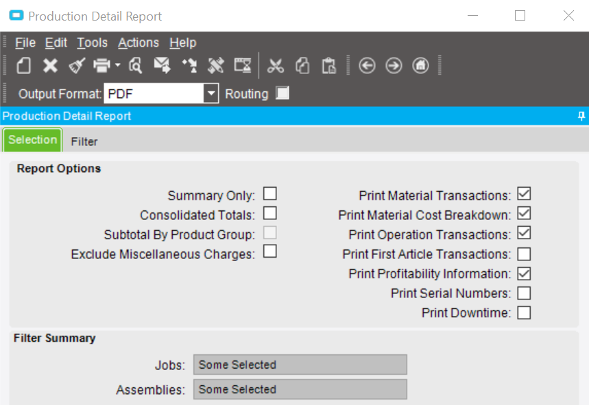Uncheck Print Material Transactions
Viewport: 589px width, 405px height.
click(524, 194)
